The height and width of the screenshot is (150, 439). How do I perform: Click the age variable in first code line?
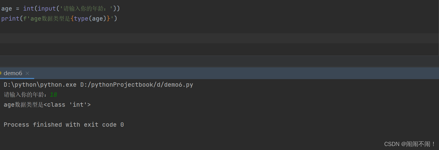click(7, 9)
